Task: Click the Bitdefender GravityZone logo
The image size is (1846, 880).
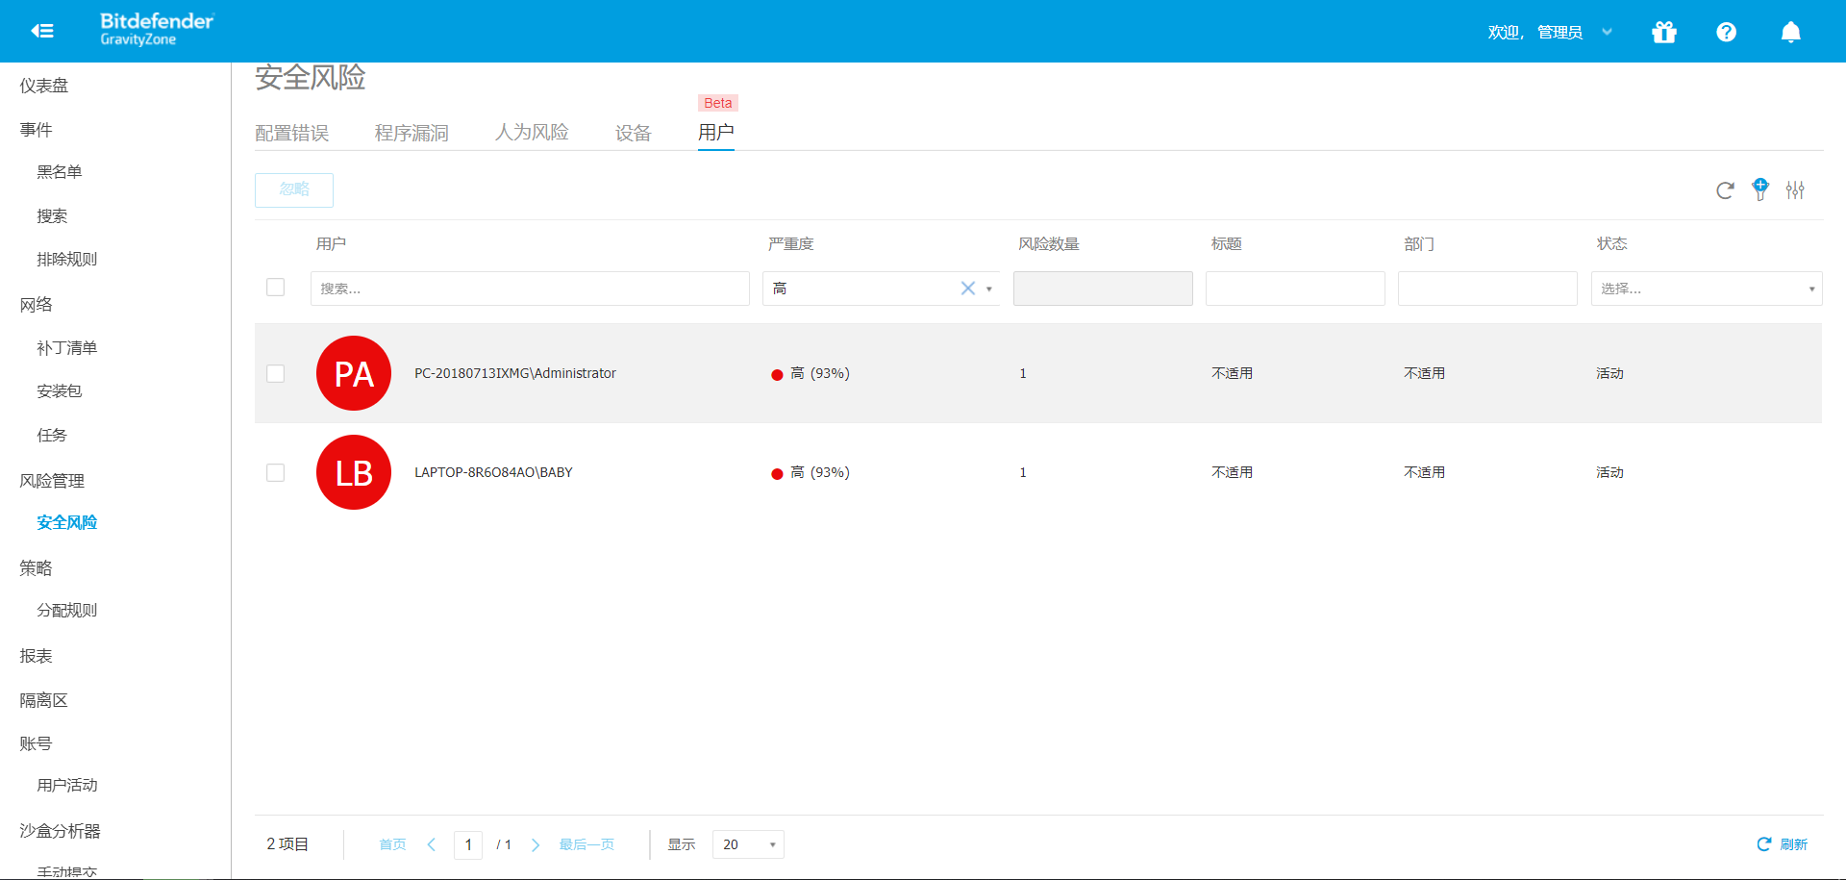Action: (157, 29)
